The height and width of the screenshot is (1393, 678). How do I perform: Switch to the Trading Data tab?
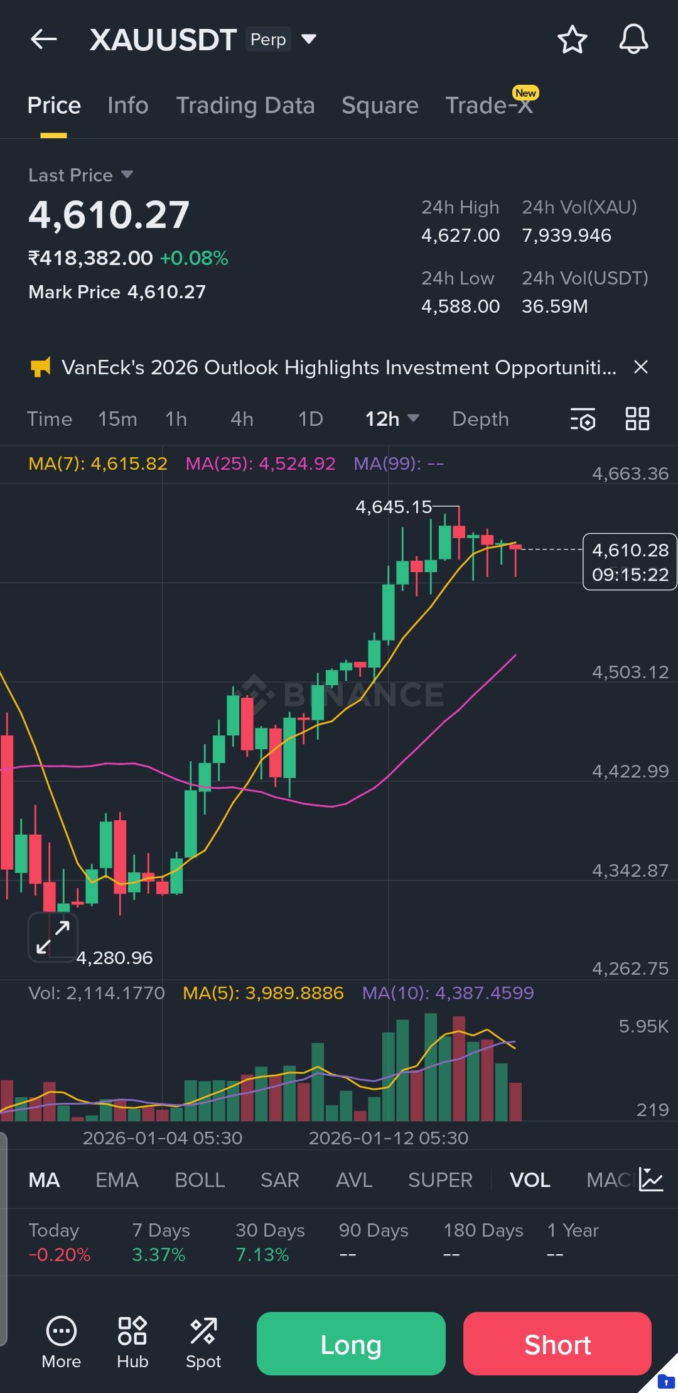click(245, 106)
